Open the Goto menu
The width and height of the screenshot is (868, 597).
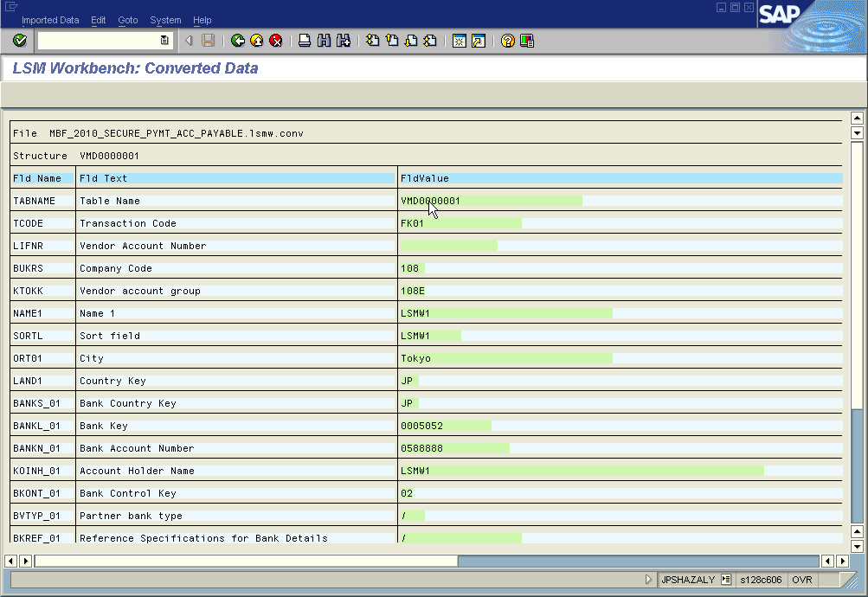pos(126,20)
